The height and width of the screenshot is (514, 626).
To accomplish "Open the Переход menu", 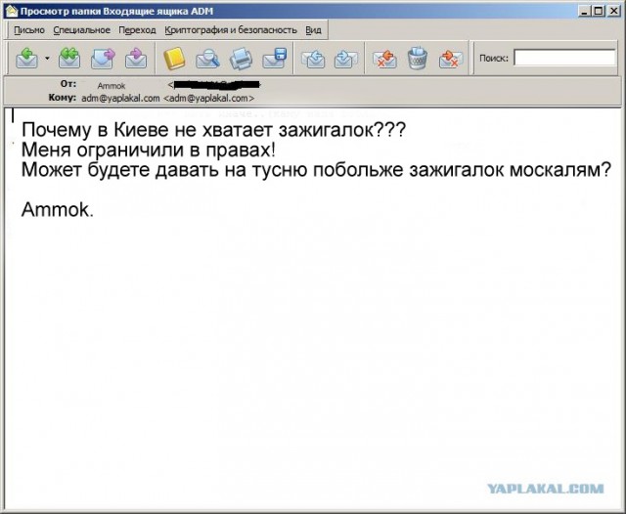I will [137, 30].
